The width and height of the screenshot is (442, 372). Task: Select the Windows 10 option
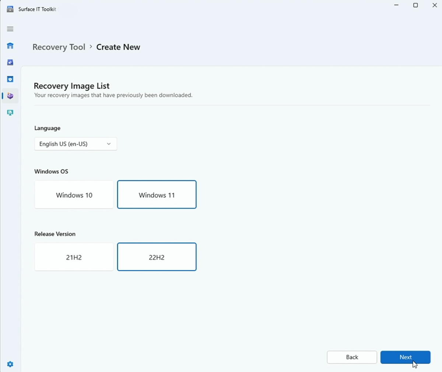click(x=74, y=194)
